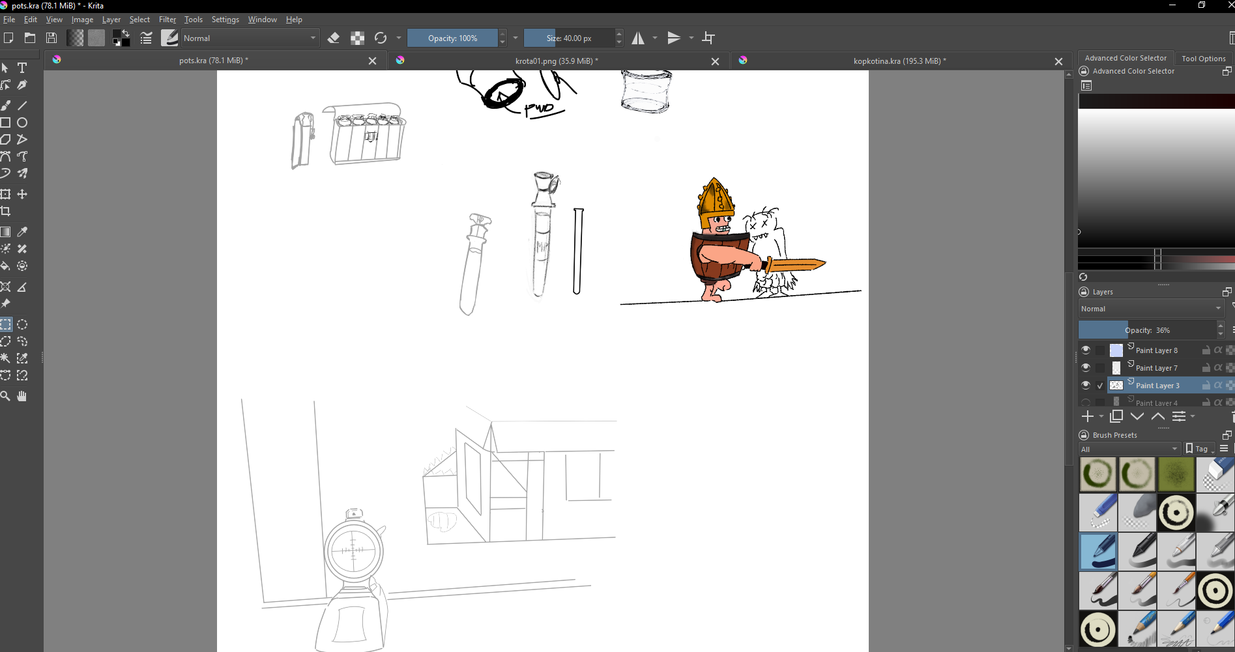Select the Pan hand tool

pyautogui.click(x=22, y=396)
